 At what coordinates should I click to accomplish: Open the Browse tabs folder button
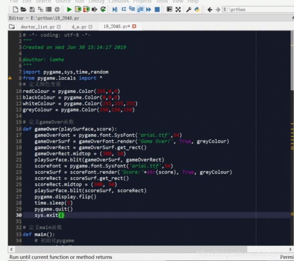(12, 26)
